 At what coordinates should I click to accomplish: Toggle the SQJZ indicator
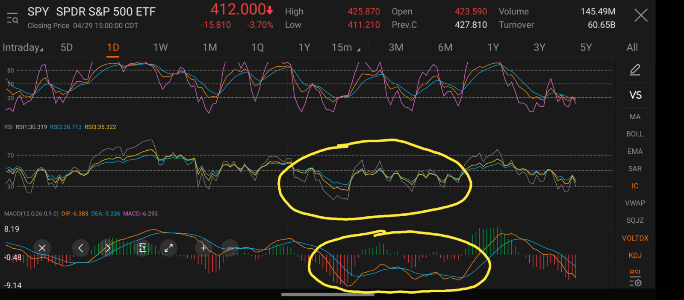(635, 221)
